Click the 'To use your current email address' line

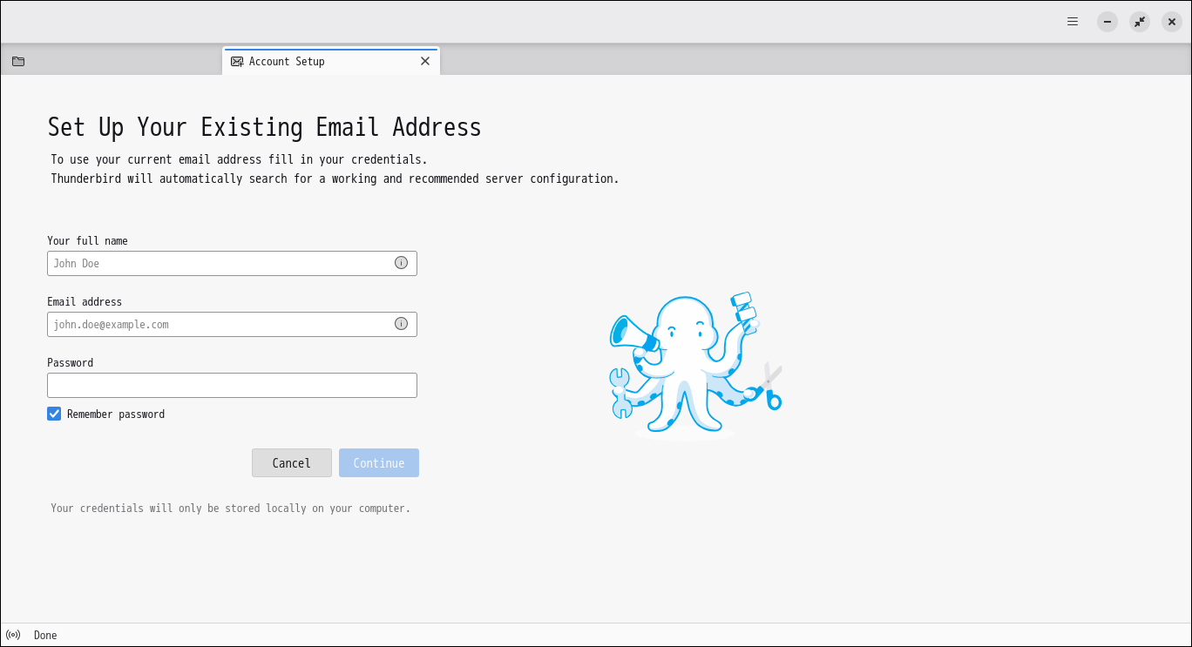(x=239, y=160)
